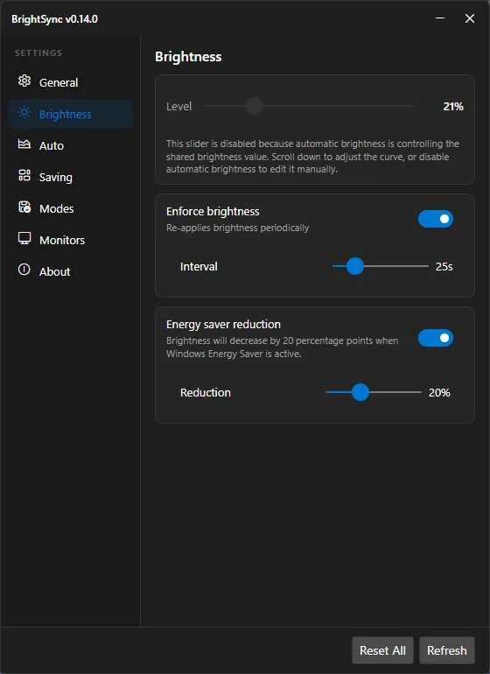Viewport: 490px width, 674px height.
Task: Go to the Auto settings page
Action: (71, 145)
